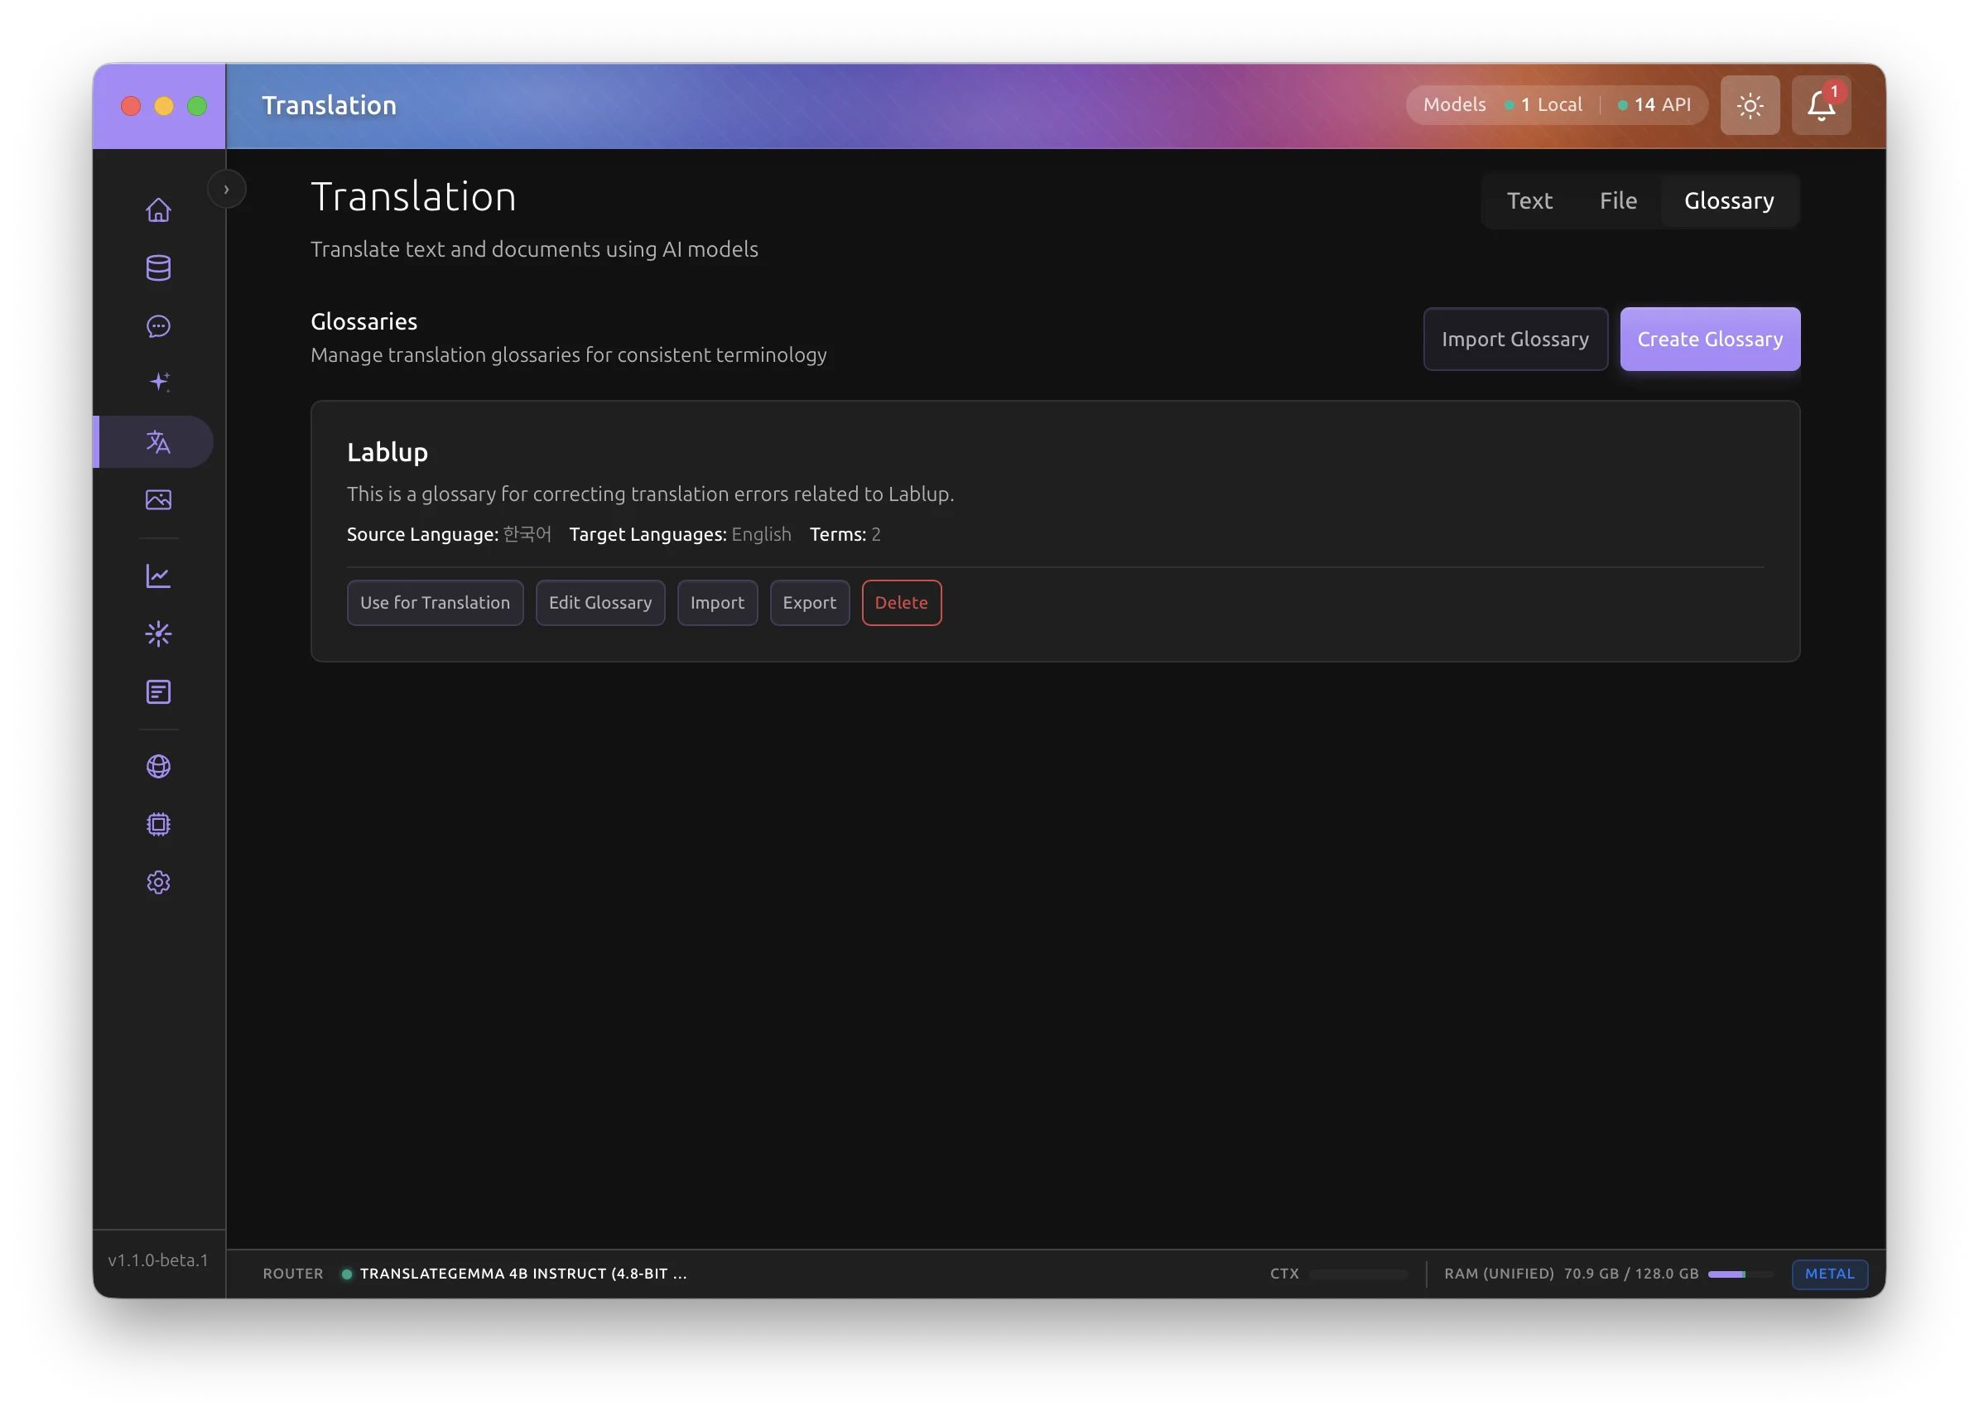The width and height of the screenshot is (1979, 1421).
Task: Open the image gallery icon in sidebar
Action: pyautogui.click(x=158, y=499)
